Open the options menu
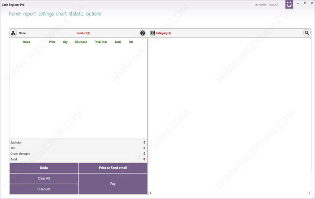This screenshot has height=199, width=315. [x=93, y=14]
